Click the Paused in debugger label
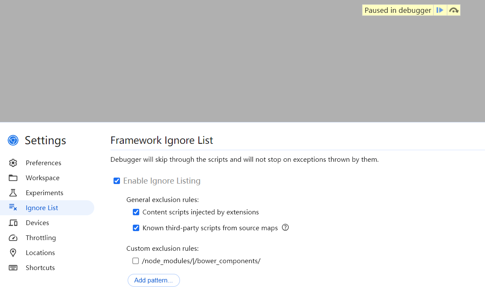Image resolution: width=485 pixels, height=291 pixels. point(398,10)
